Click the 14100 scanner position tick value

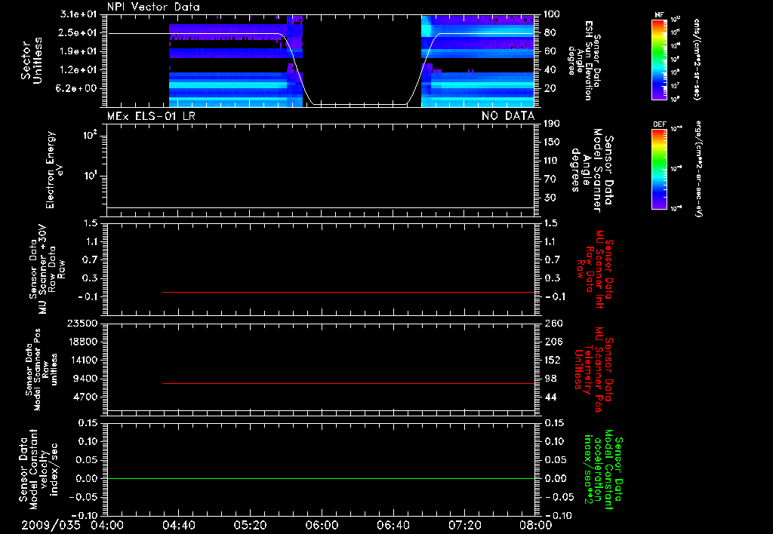[83, 360]
